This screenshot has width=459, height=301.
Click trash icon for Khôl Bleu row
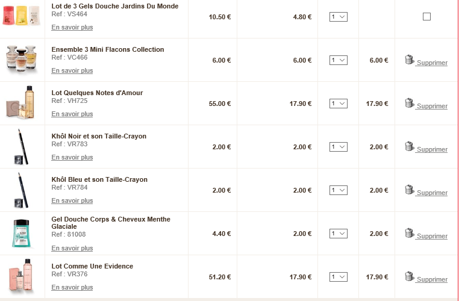point(410,190)
